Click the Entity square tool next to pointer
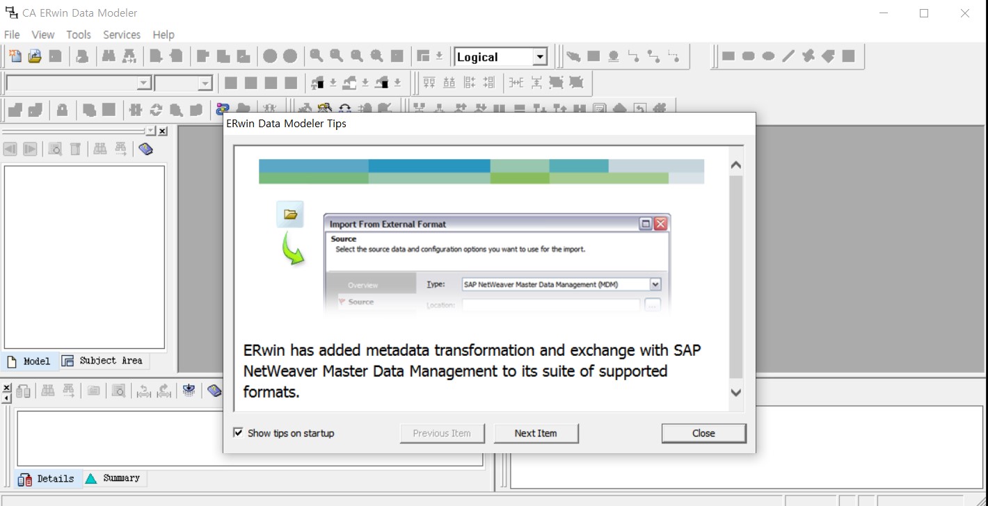 pos(593,56)
